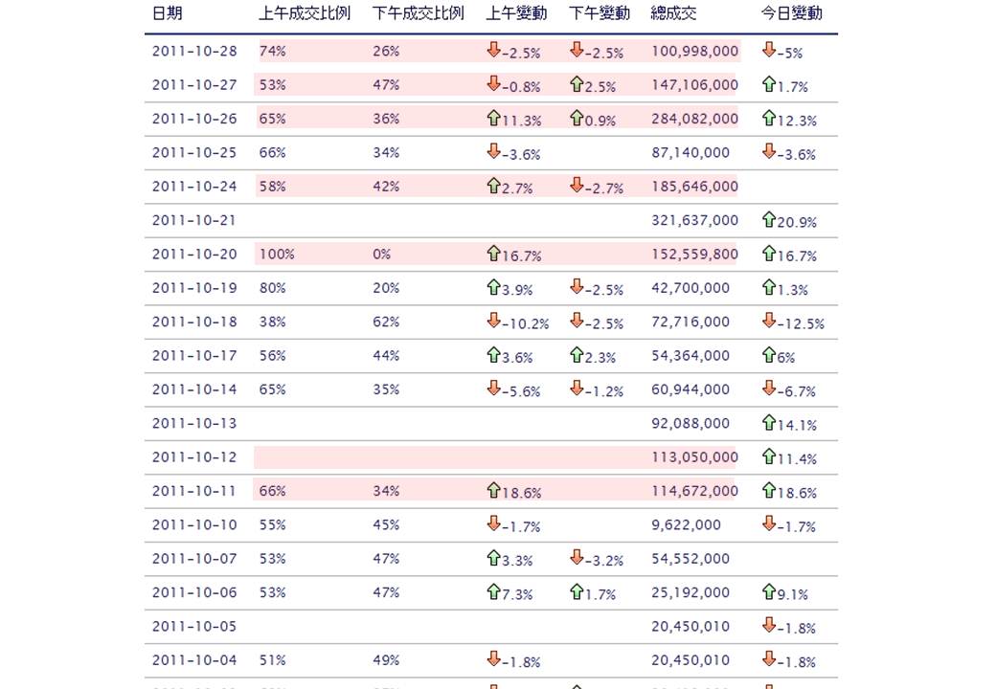Click the red down arrow beside -3.2% afternoon change

tap(577, 556)
